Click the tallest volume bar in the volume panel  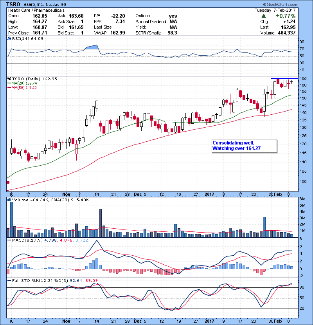(x=12, y=220)
